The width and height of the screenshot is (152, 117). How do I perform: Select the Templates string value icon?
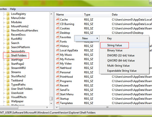[x=58, y=103]
